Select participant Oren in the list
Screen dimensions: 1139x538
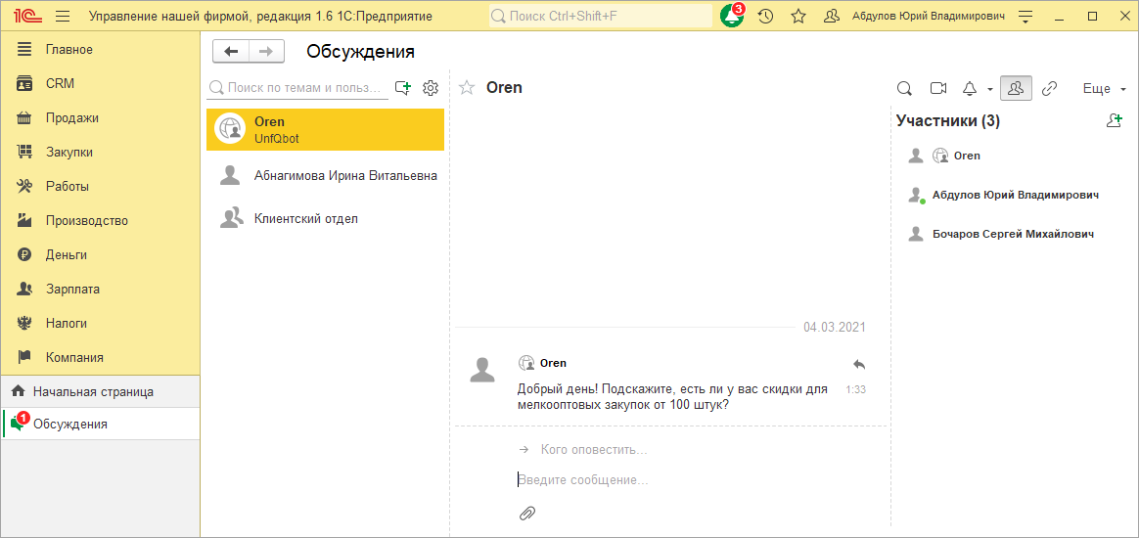click(x=966, y=156)
